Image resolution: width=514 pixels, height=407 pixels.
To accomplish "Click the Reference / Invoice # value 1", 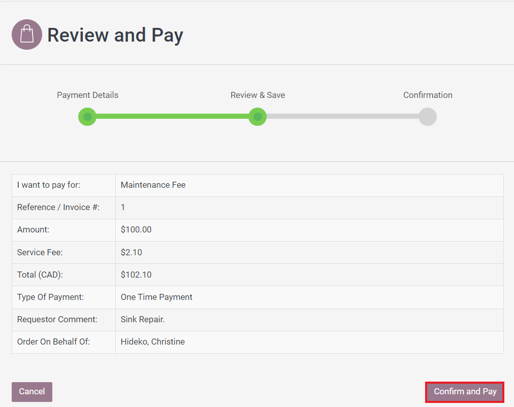I will tap(122, 207).
